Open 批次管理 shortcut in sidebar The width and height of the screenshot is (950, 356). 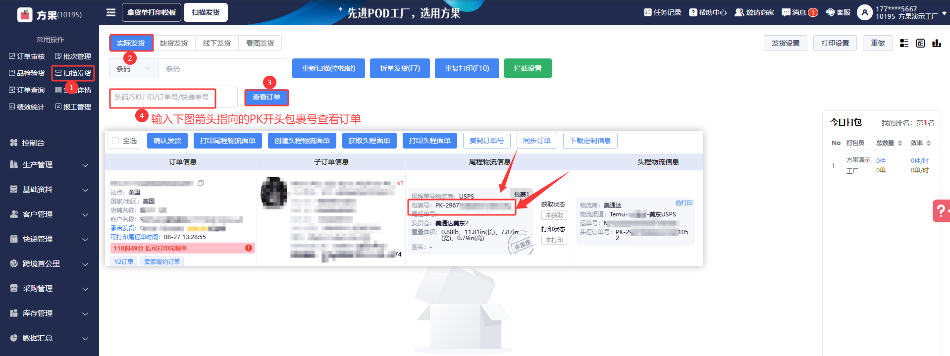point(73,56)
